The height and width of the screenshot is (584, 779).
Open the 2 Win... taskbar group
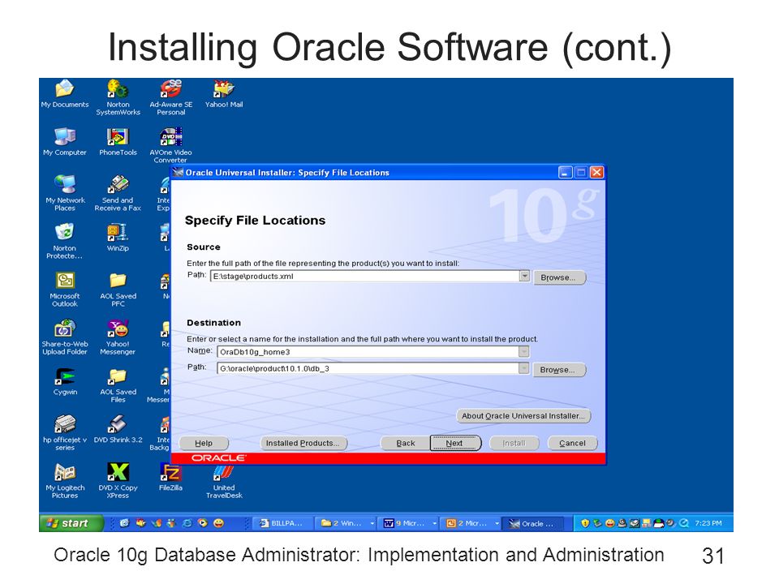(x=346, y=523)
